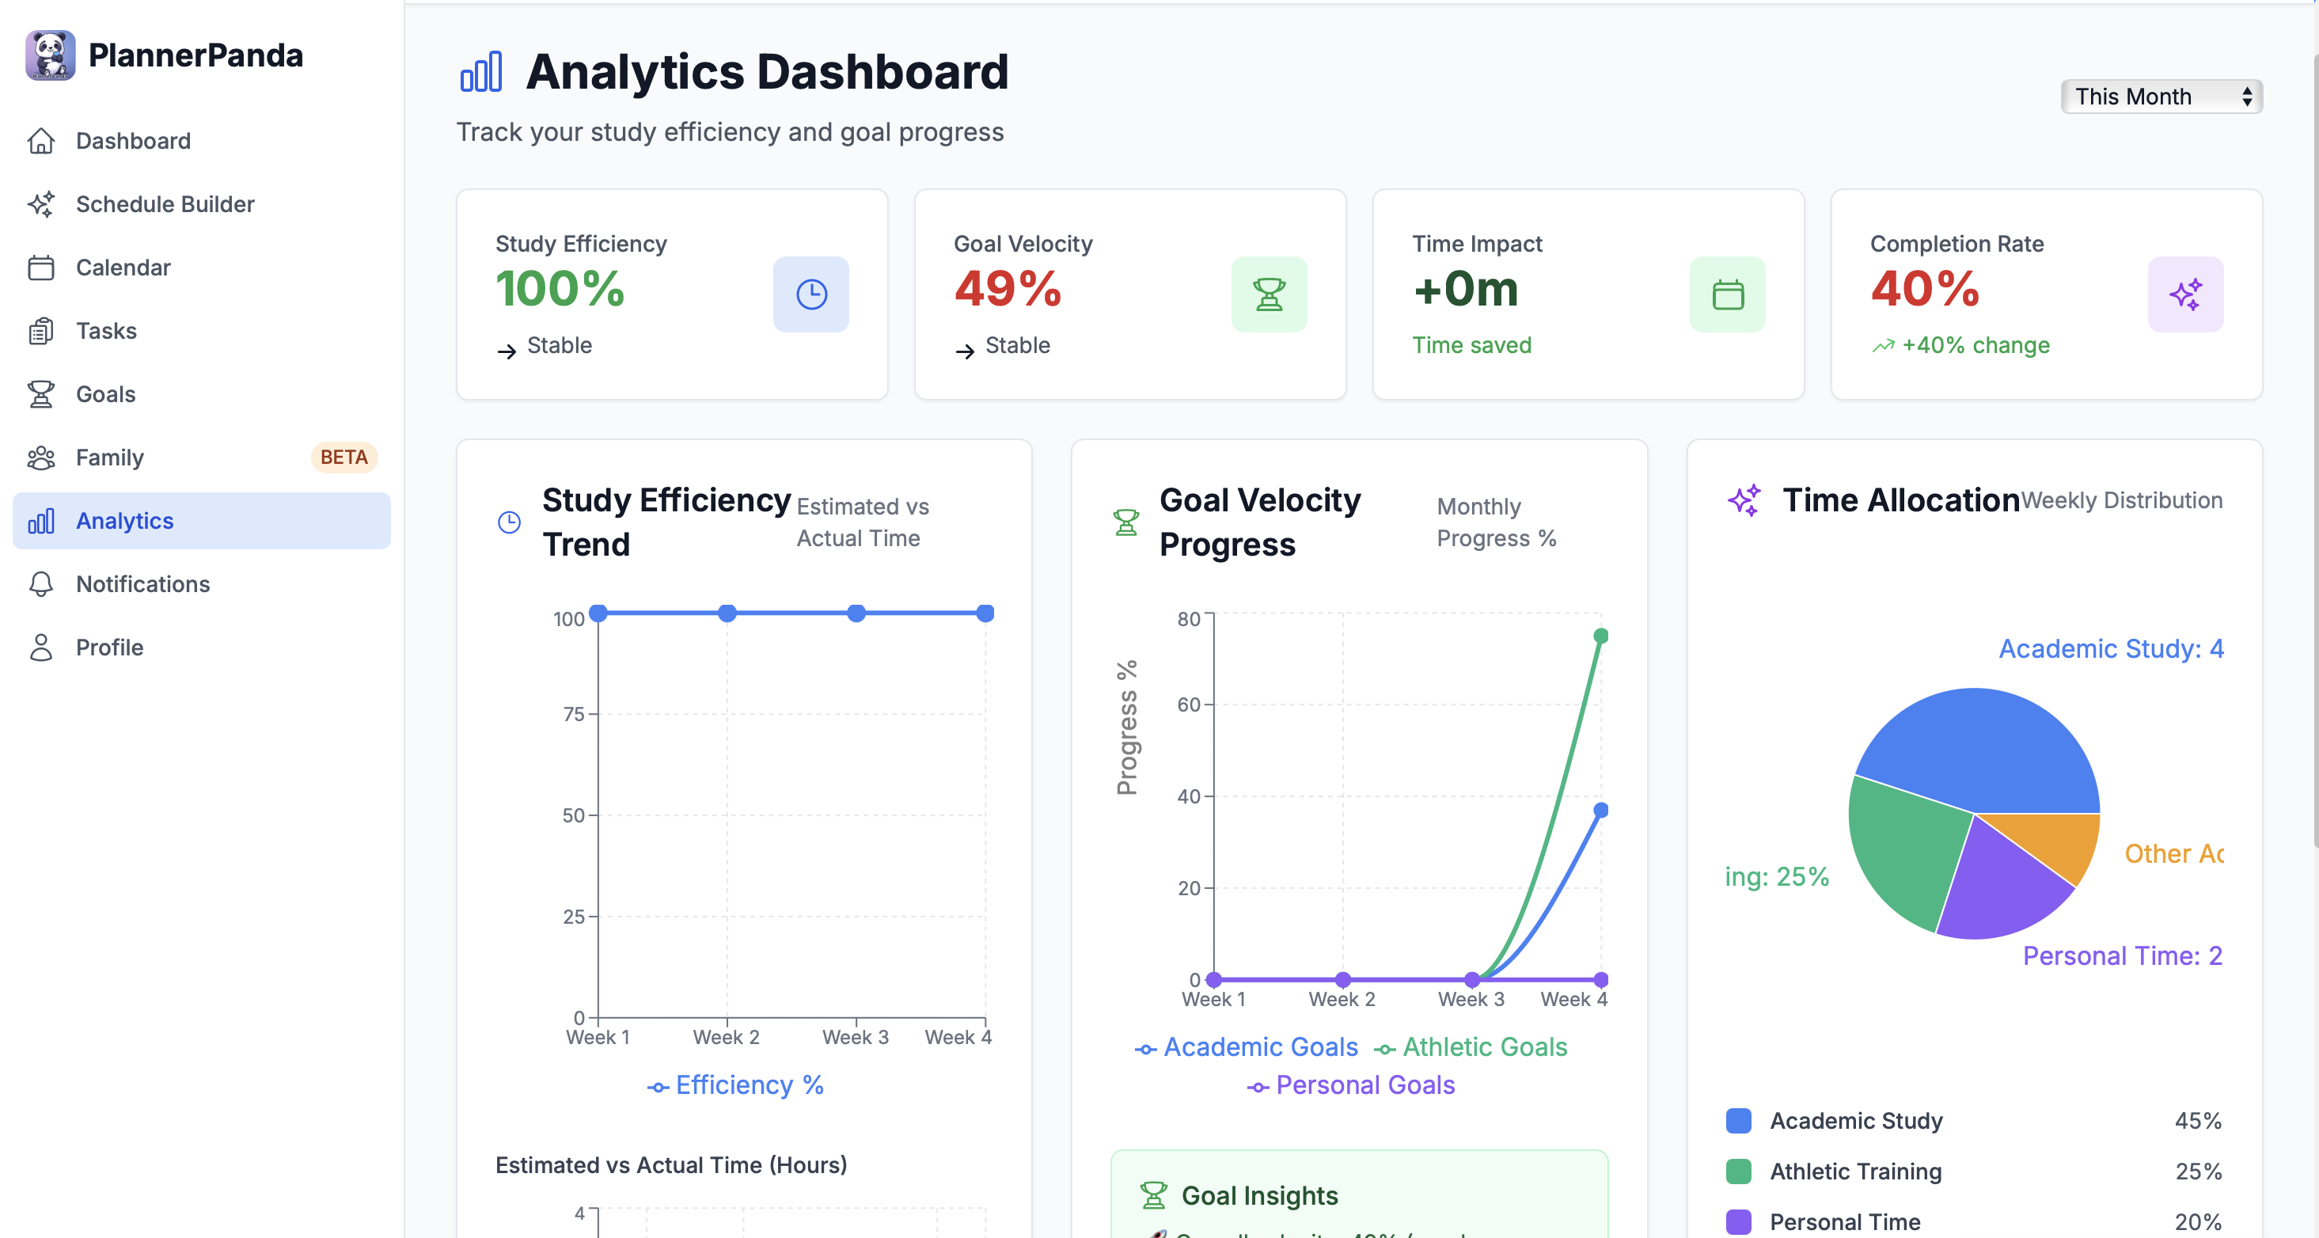2319x1238 pixels.
Task: Click the Notifications bell icon in sidebar
Action: (41, 584)
